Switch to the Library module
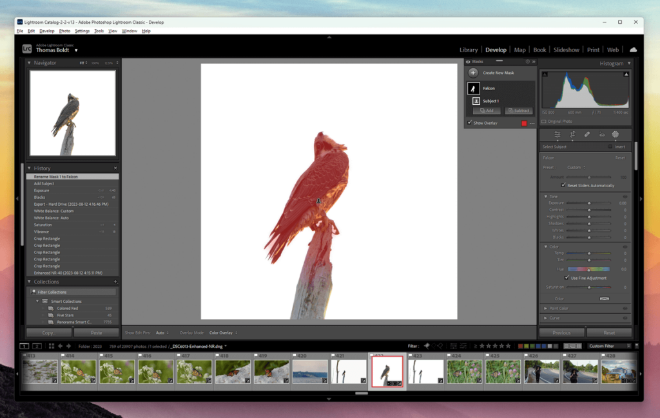Screen dimensions: 660x418 pos(469,50)
